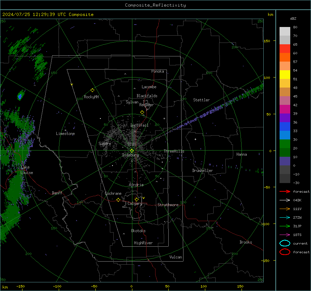Click the RedDeer city label
Image resolution: width=311 pixels, height=291 pixels.
pyautogui.click(x=147, y=105)
